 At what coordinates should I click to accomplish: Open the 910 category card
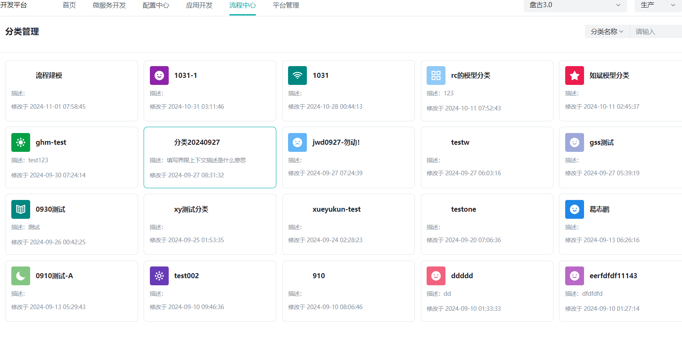click(x=348, y=291)
